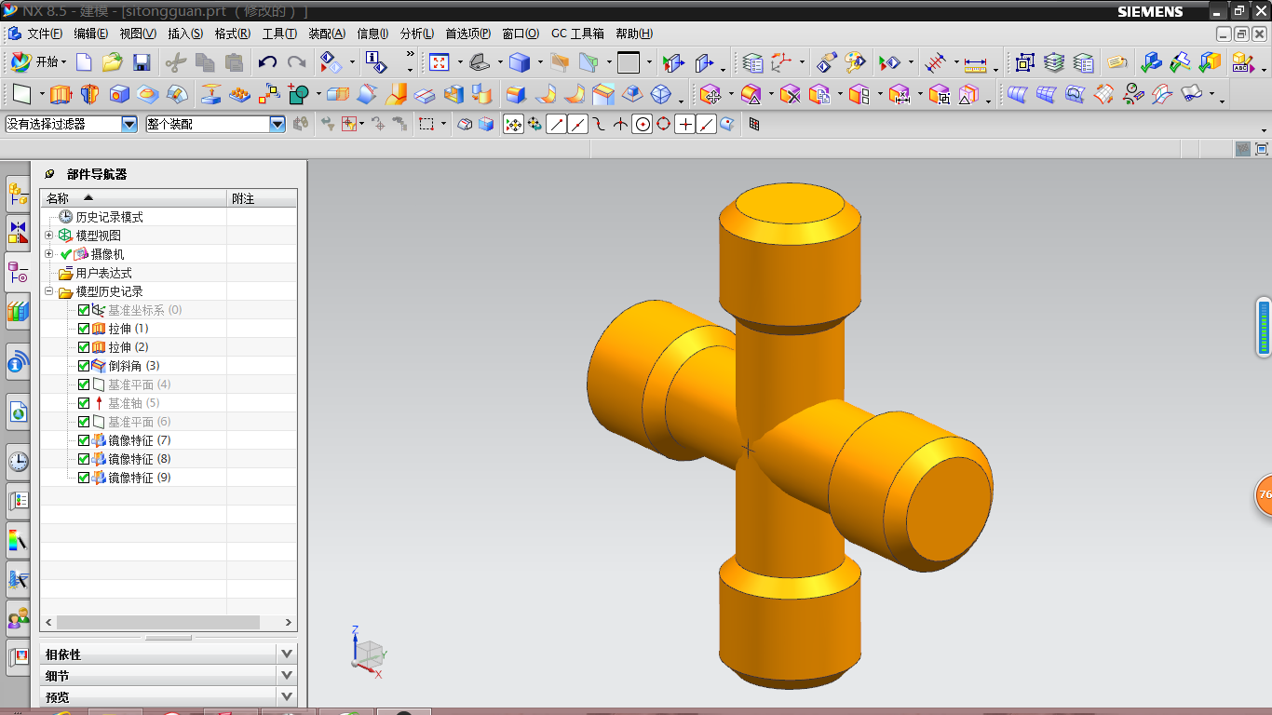Collapse the 模型历史记录 tree node
Screen dimensions: 1272x715
[x=49, y=291]
